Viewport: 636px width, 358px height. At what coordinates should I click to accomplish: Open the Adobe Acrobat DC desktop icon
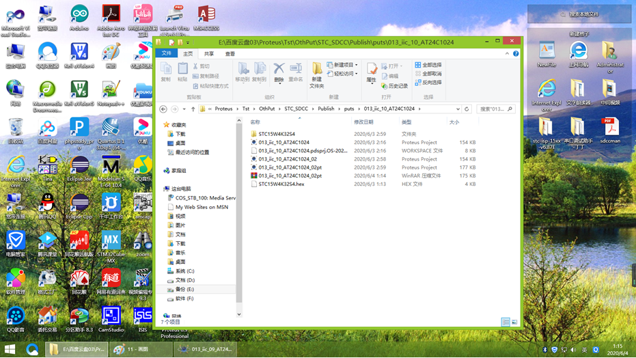111,20
